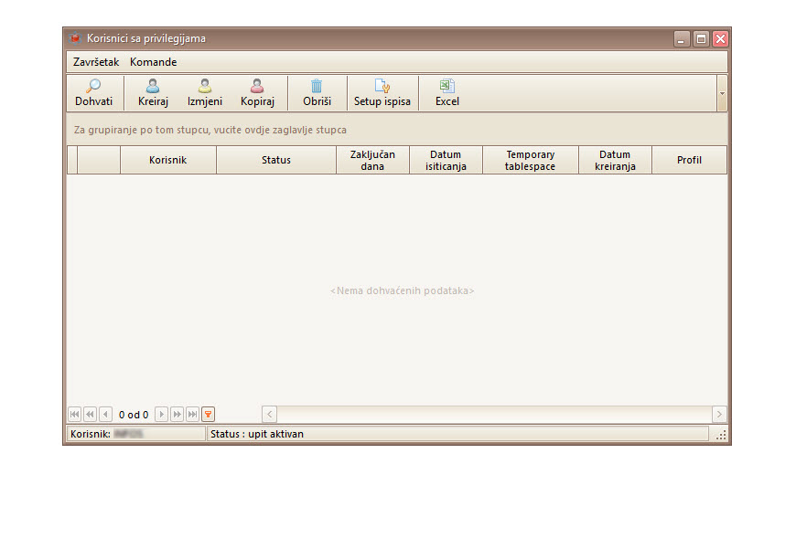Screen dimensions: 796x538
Task: Go to last record in navigator
Action: coord(192,415)
